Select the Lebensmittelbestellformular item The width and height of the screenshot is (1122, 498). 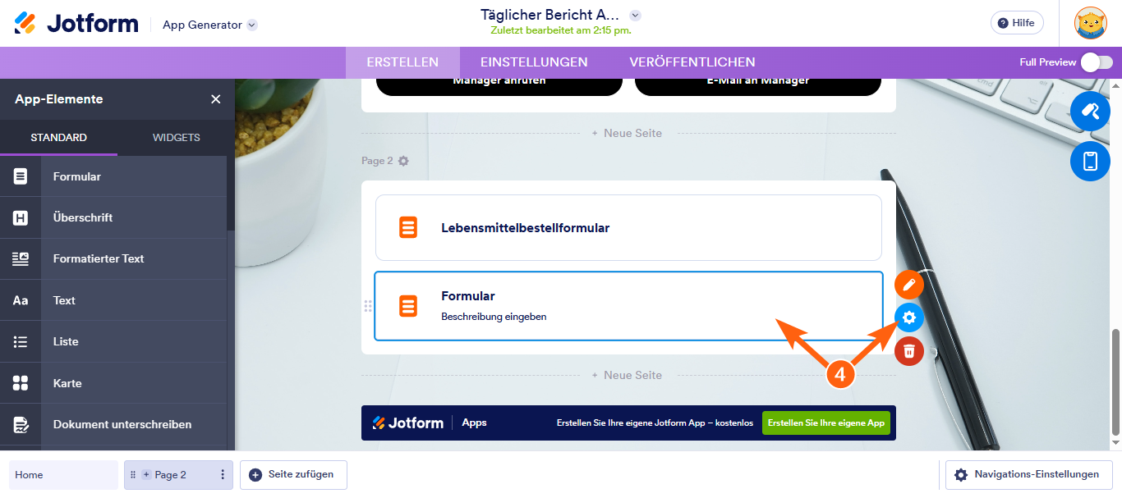coord(628,228)
